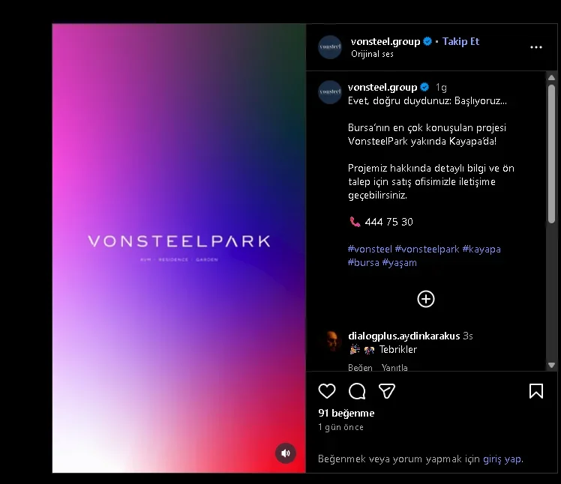The height and width of the screenshot is (484, 561).
Task: Click the VonsteelPark video to pause
Action: pyautogui.click(x=179, y=248)
